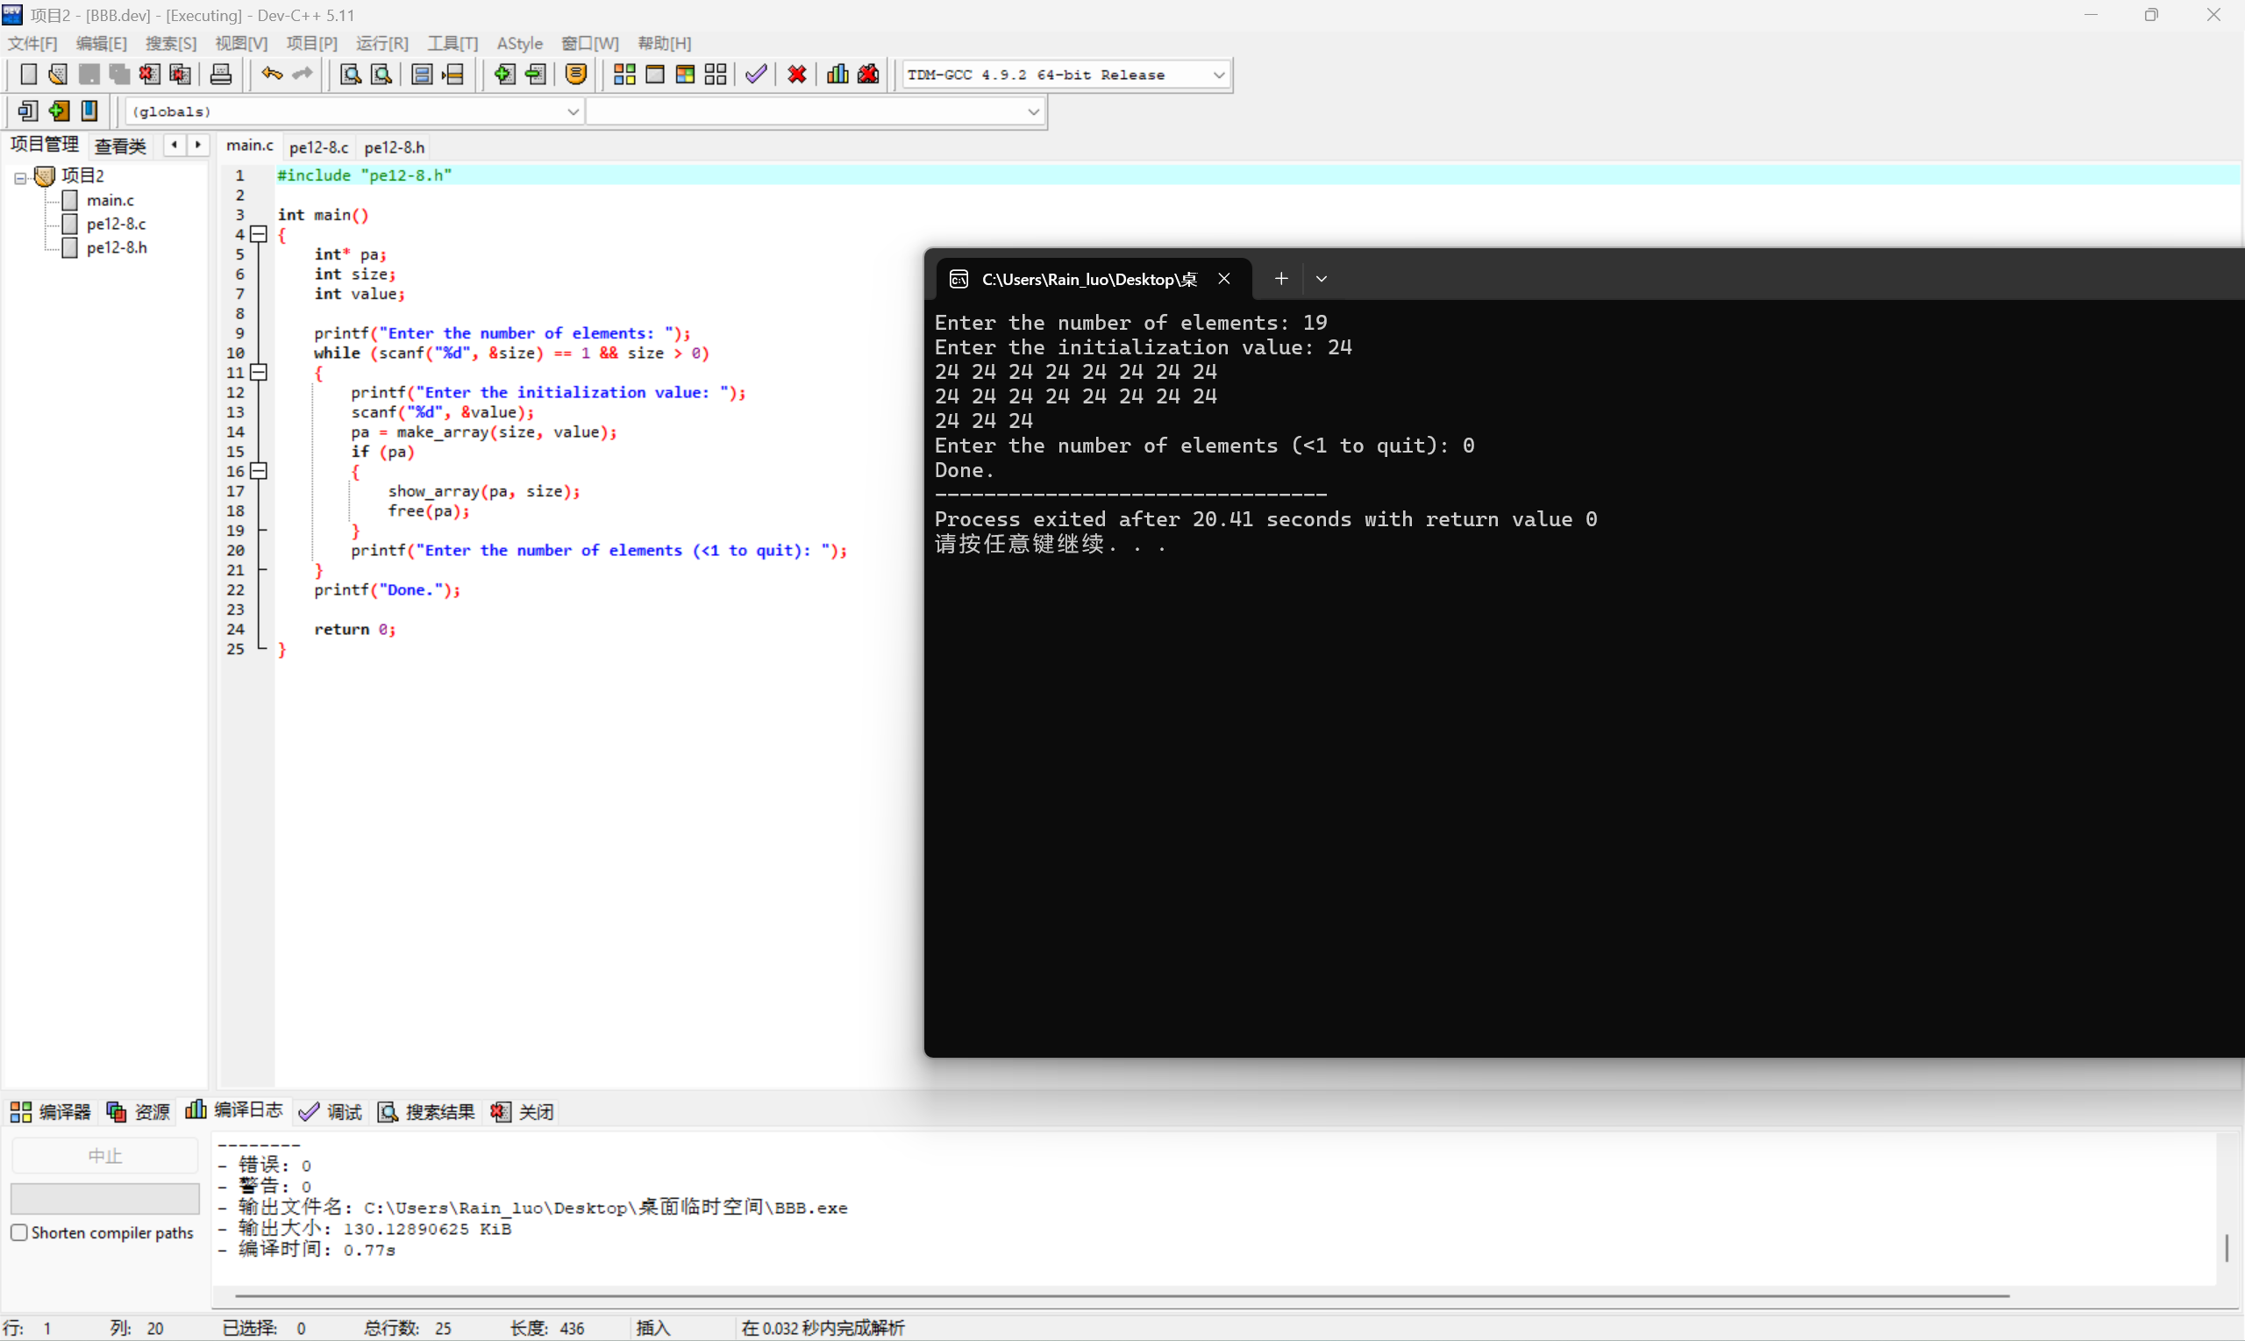Screen dimensions: 2245x1341
Task: Open the 编译日志 bottom panel tab
Action: click(x=235, y=1110)
